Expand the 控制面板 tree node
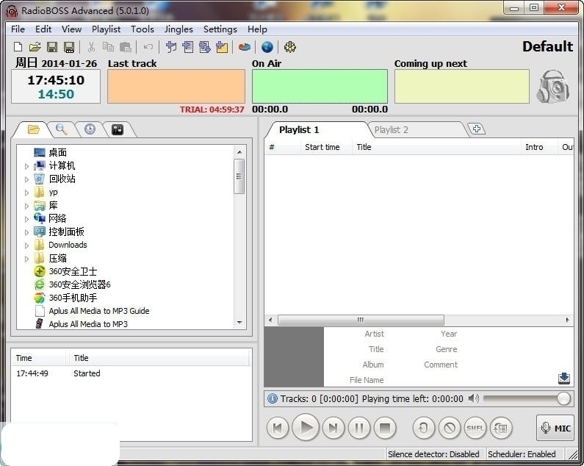 tap(27, 232)
